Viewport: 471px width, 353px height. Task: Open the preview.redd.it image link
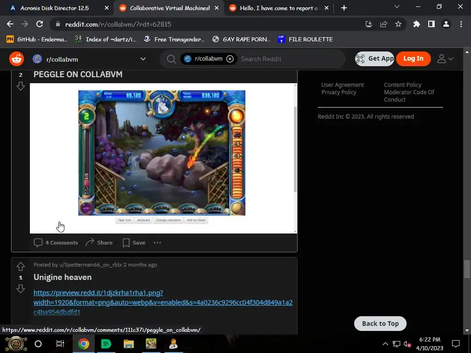click(x=163, y=302)
